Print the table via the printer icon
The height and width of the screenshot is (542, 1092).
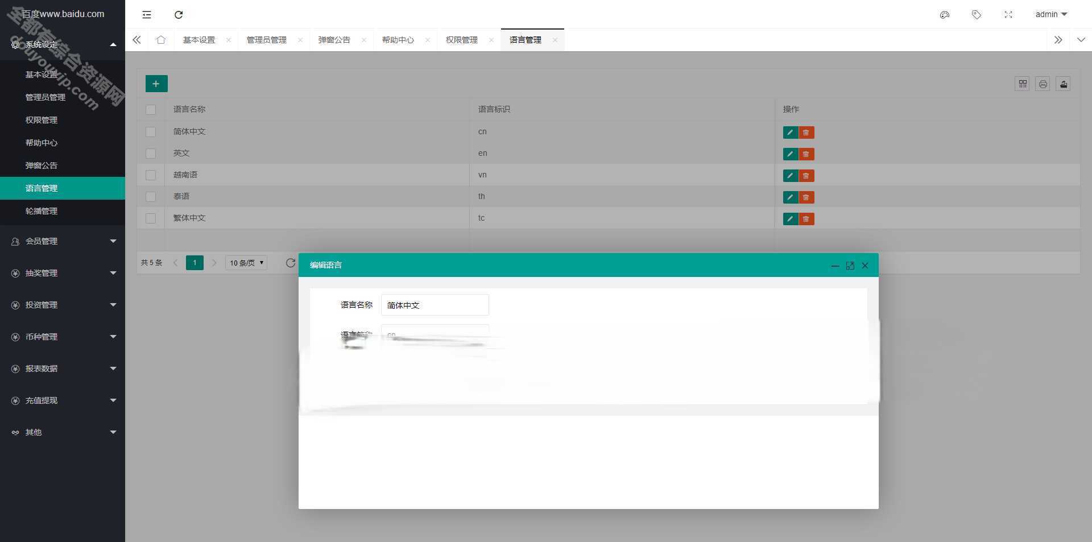tap(1043, 84)
